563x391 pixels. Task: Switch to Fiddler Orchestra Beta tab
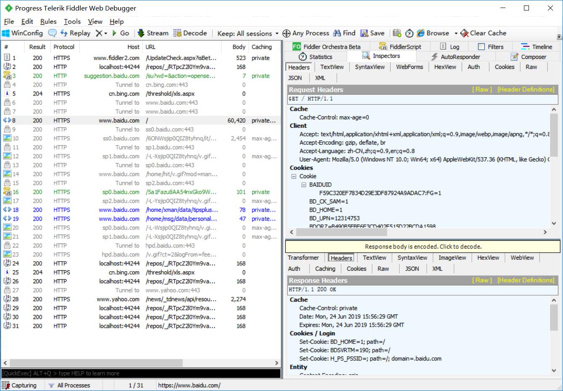point(327,47)
